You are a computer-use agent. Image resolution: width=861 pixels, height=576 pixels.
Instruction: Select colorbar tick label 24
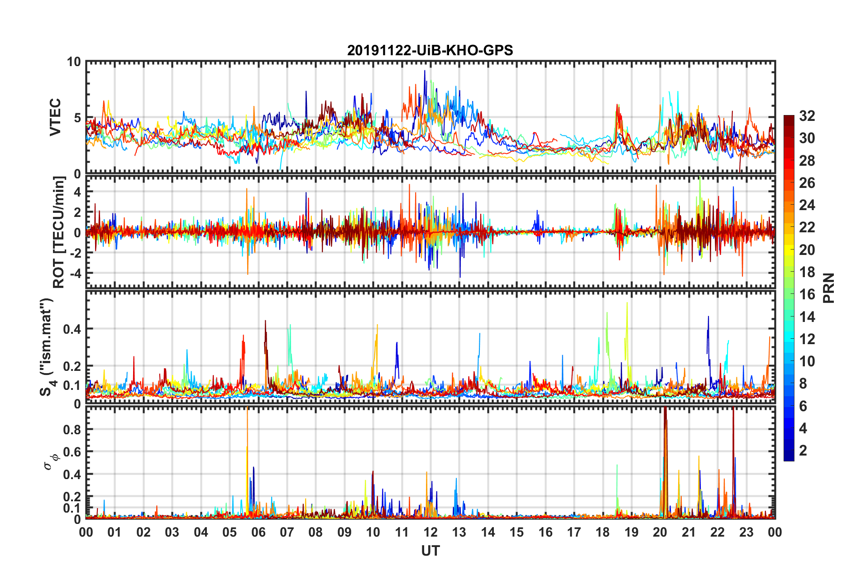(807, 205)
